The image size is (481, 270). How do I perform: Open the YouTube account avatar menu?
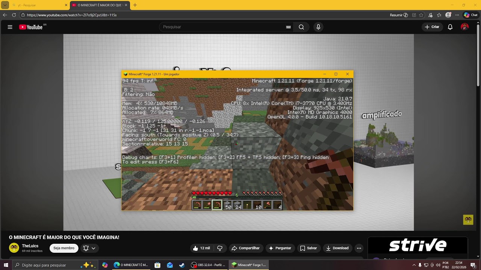point(465,27)
